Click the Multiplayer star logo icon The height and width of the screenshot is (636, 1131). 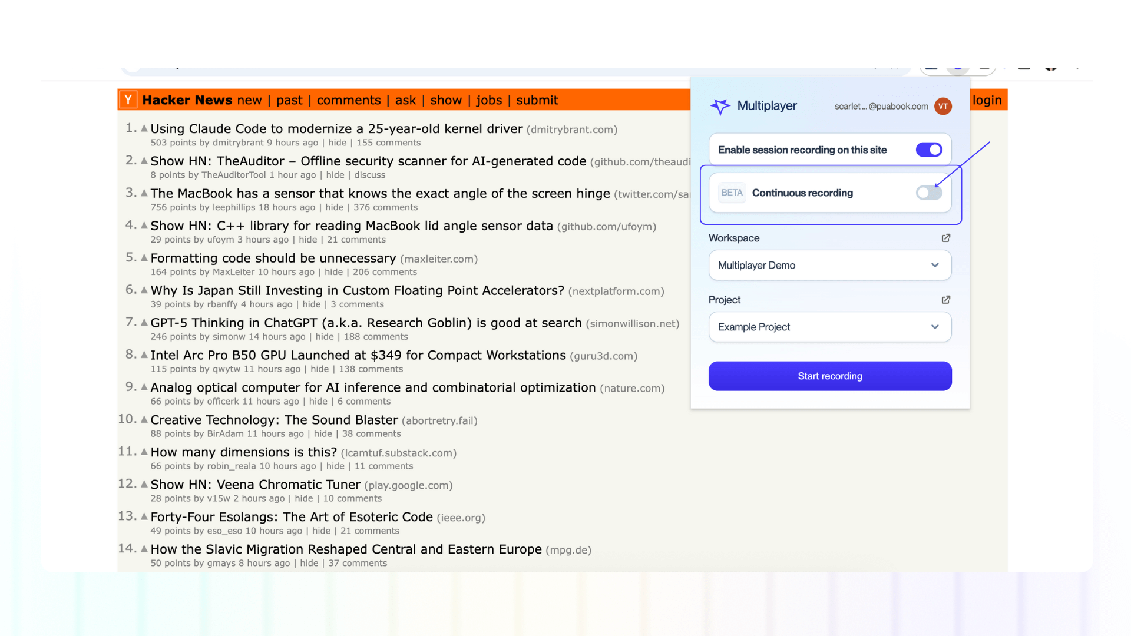tap(720, 106)
